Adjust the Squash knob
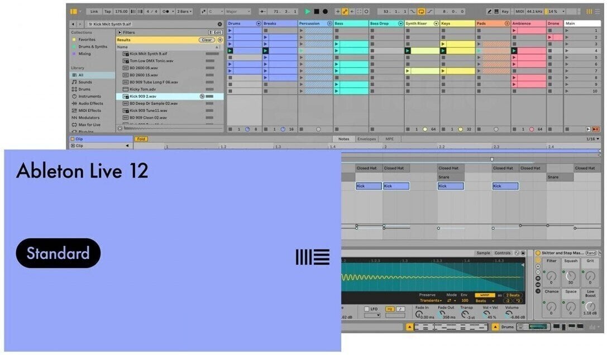This screenshot has width=607, height=355. [x=571, y=276]
